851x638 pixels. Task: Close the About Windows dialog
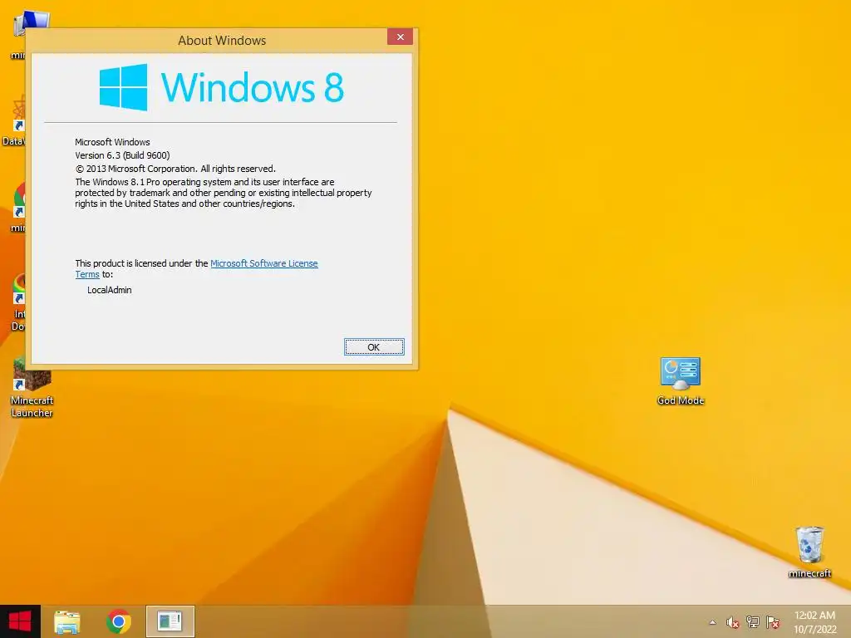pyautogui.click(x=400, y=37)
